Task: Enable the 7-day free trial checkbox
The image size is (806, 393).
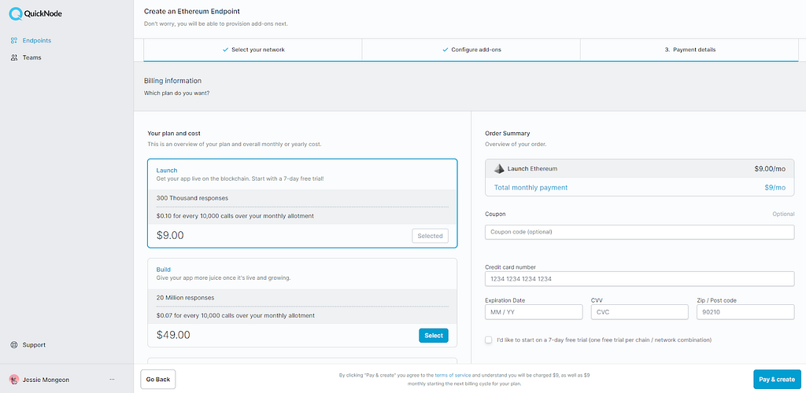Action: [x=488, y=340]
